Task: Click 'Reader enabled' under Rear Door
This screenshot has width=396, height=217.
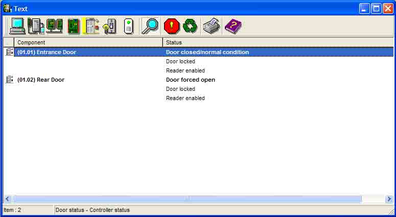Action: (185, 98)
